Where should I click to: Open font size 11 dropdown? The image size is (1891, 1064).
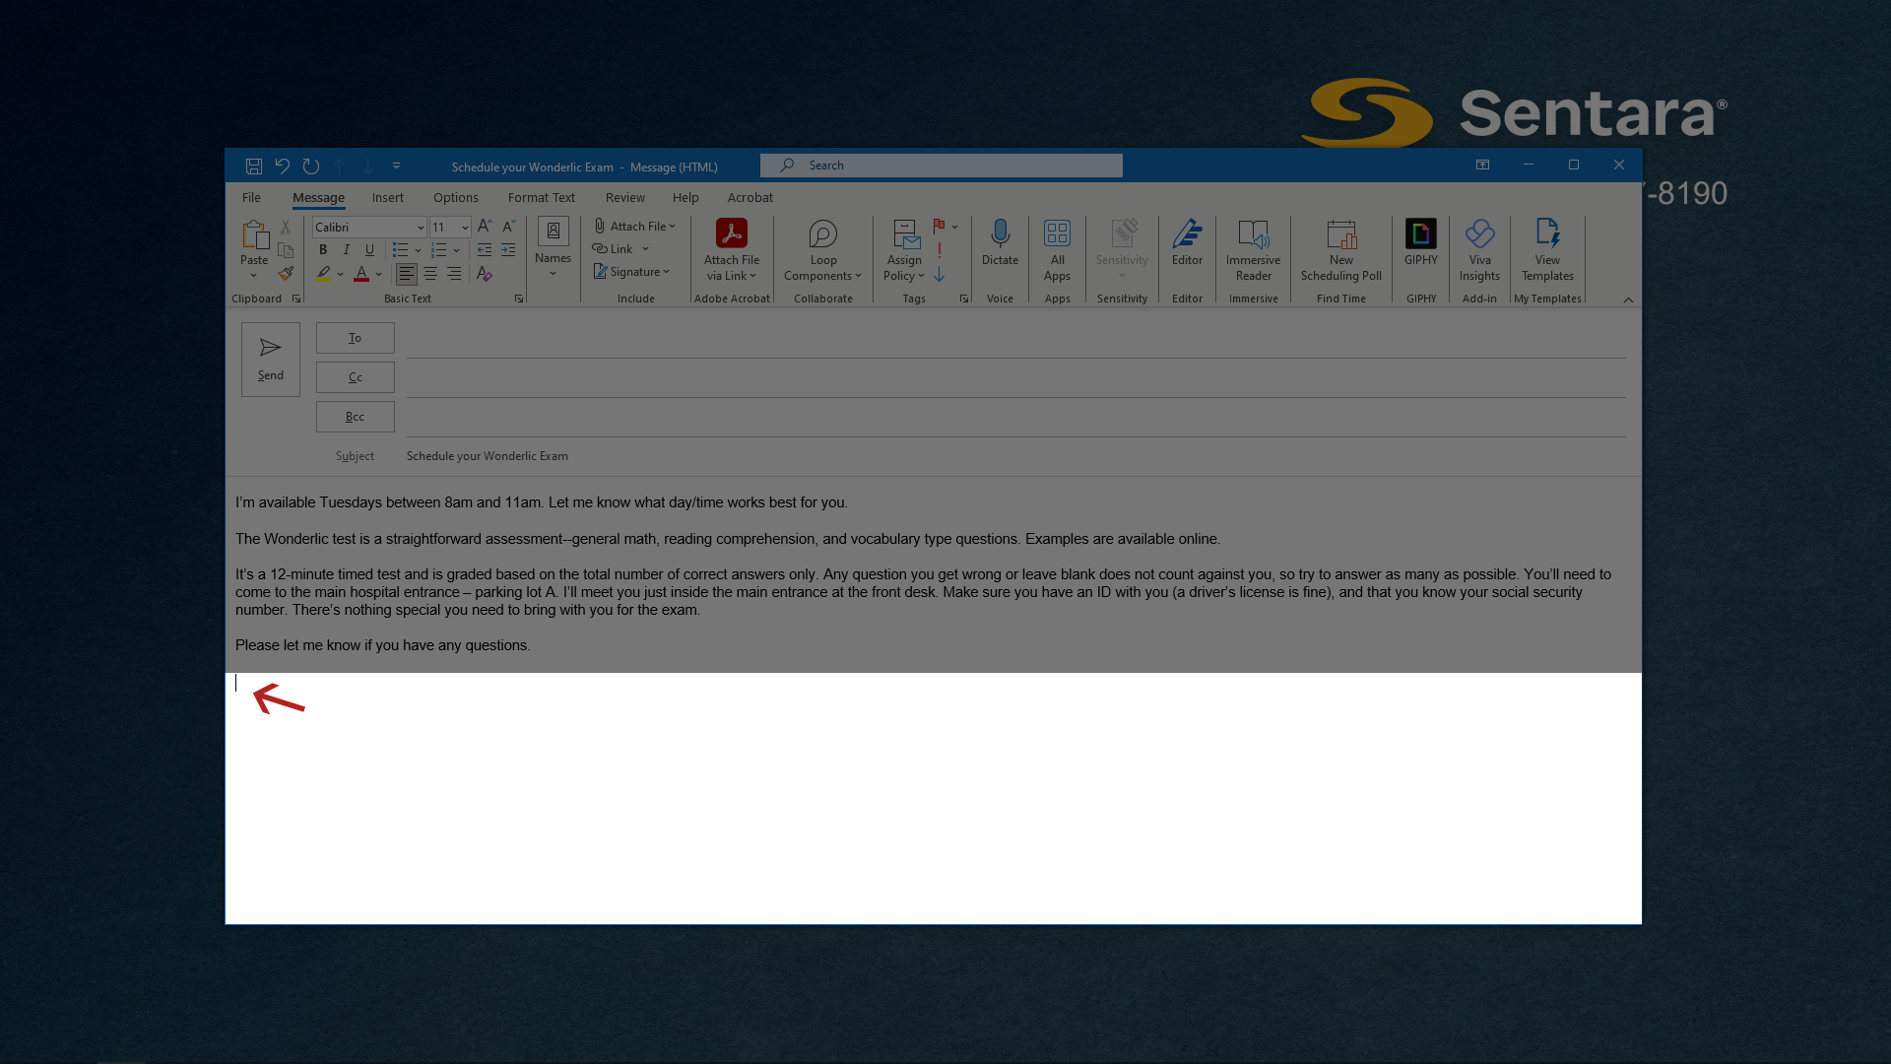tap(465, 228)
